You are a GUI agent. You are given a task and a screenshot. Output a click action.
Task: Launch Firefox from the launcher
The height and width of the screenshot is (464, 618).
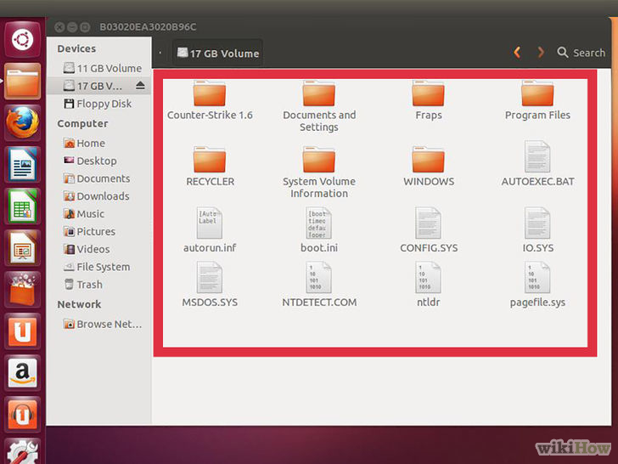pyautogui.click(x=22, y=123)
